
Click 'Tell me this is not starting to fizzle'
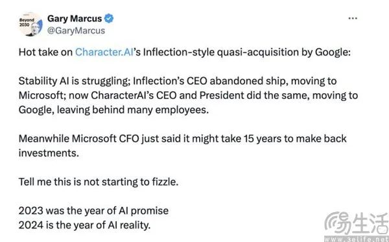(99, 182)
